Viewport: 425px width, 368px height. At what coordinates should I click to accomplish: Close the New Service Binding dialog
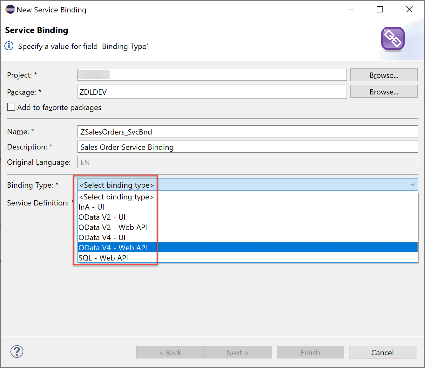pyautogui.click(x=409, y=10)
